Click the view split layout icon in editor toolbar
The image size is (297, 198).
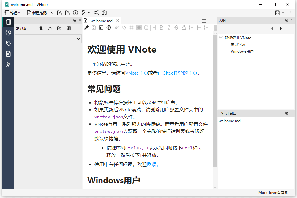101,28
